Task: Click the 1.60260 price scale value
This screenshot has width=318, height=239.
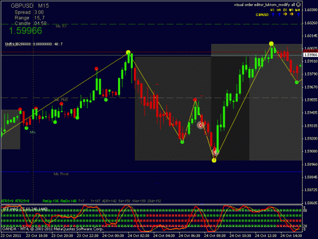Action: click(x=311, y=23)
